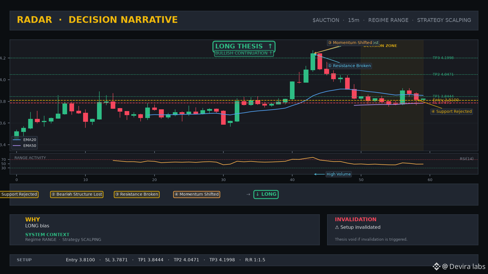
Task: Click the RSI(14) indicator label
Action: pos(467,159)
